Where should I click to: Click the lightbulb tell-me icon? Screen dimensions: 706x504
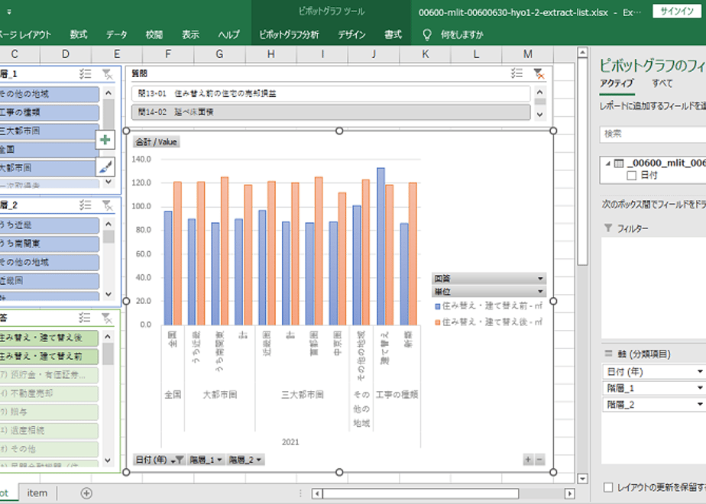(427, 34)
